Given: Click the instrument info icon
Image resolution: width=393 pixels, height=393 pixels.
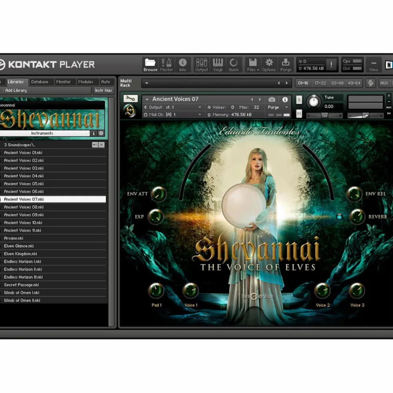Looking at the screenshot, I should [285, 99].
